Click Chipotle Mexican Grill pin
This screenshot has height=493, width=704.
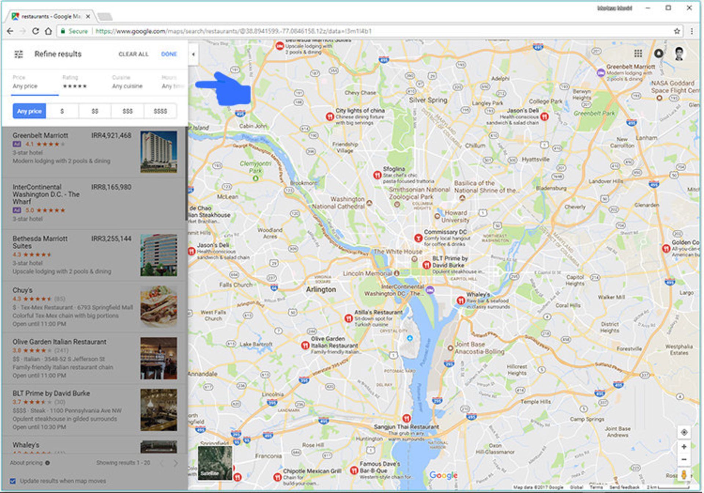278,477
